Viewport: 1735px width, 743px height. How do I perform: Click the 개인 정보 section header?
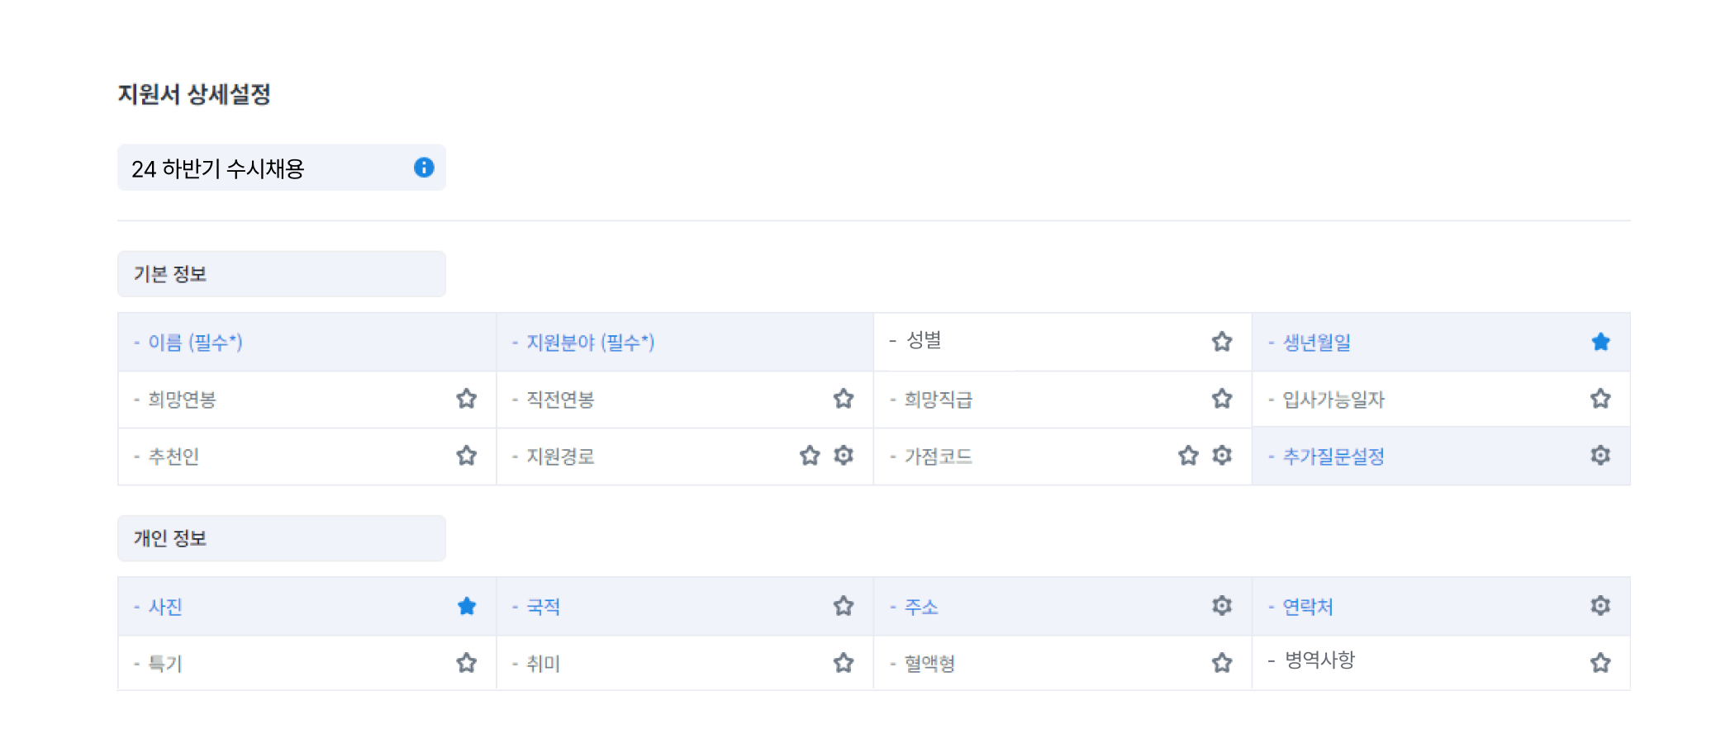(x=281, y=538)
